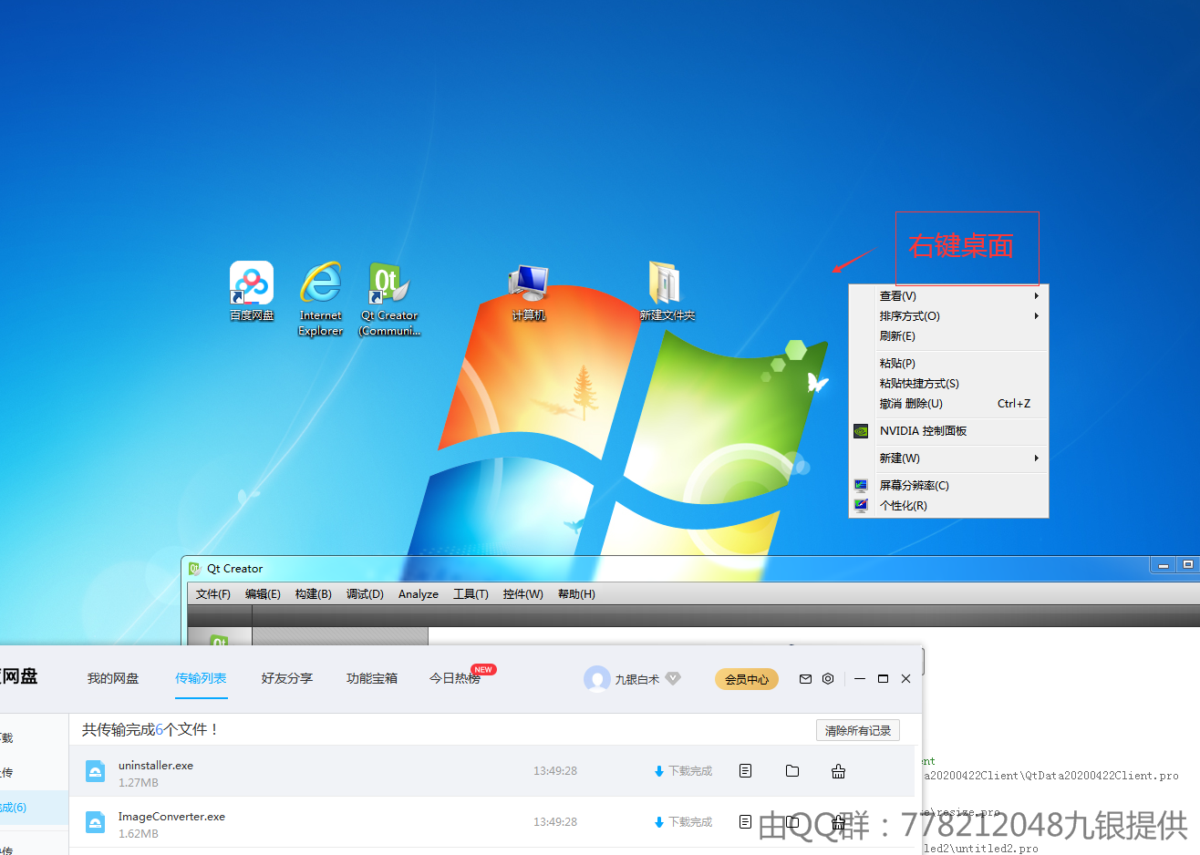Click the 1.62MB size under ImageConverter.exe
The height and width of the screenshot is (855, 1200).
click(139, 834)
